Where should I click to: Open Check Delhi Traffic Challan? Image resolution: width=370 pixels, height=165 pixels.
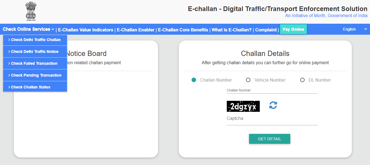(35, 40)
